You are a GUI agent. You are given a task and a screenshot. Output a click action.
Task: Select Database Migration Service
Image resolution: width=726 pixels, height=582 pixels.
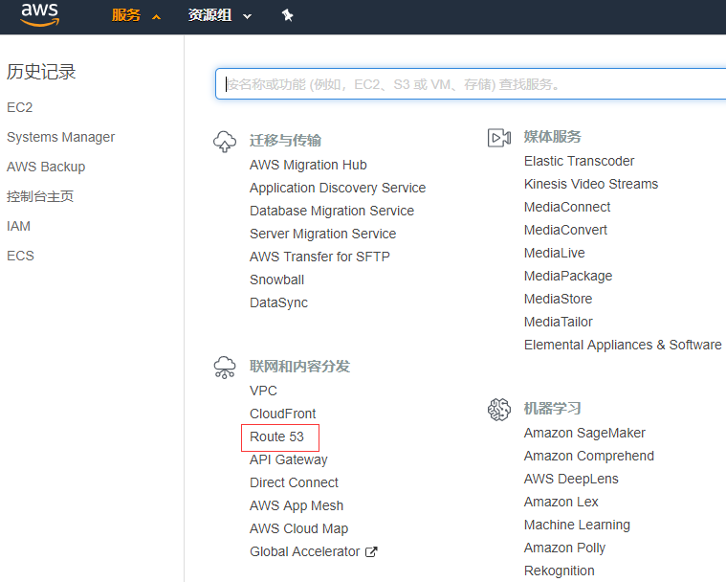pos(332,211)
